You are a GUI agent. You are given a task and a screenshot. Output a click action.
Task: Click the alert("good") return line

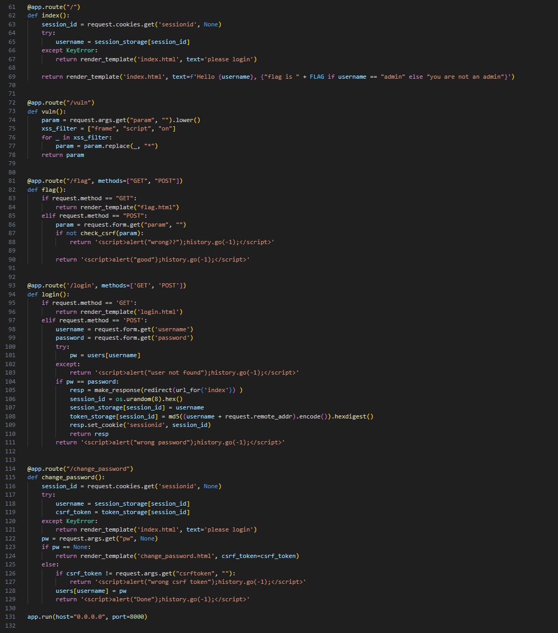click(x=153, y=259)
